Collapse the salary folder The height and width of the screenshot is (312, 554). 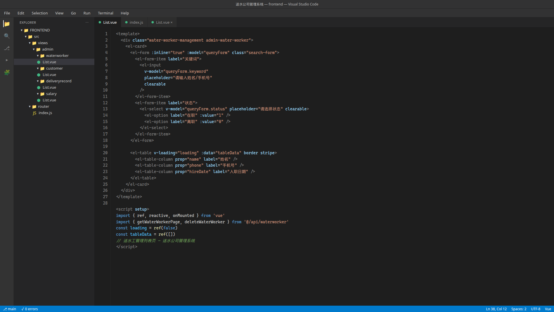[x=38, y=94]
